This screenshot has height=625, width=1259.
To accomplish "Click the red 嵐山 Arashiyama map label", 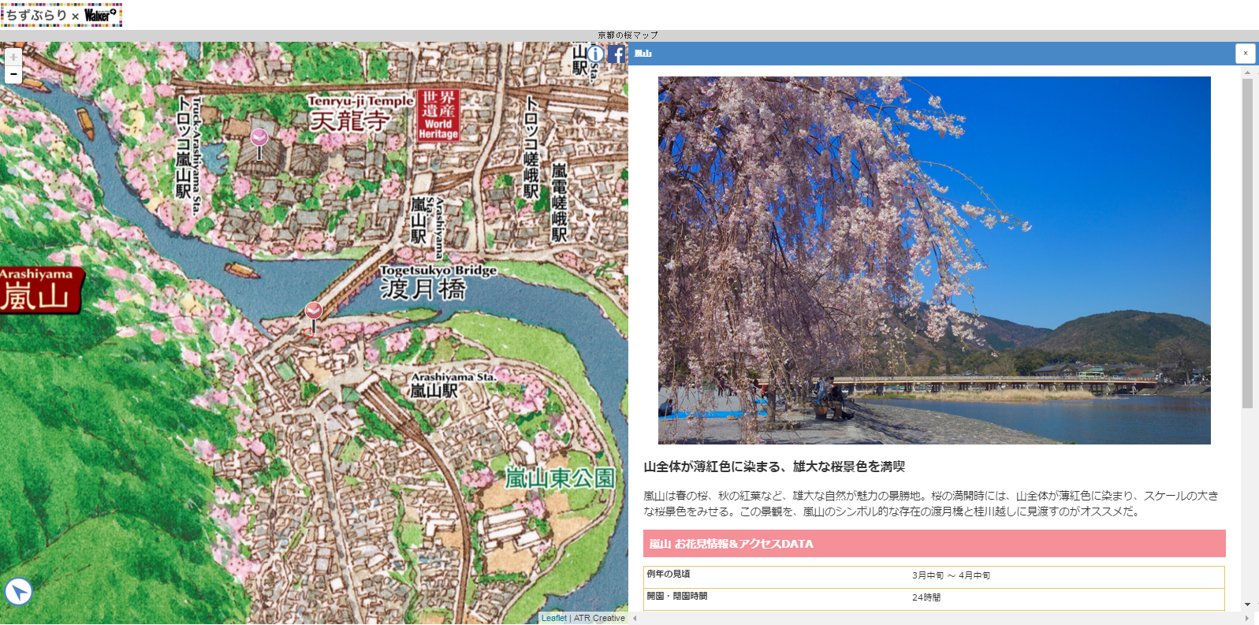I will tap(39, 290).
